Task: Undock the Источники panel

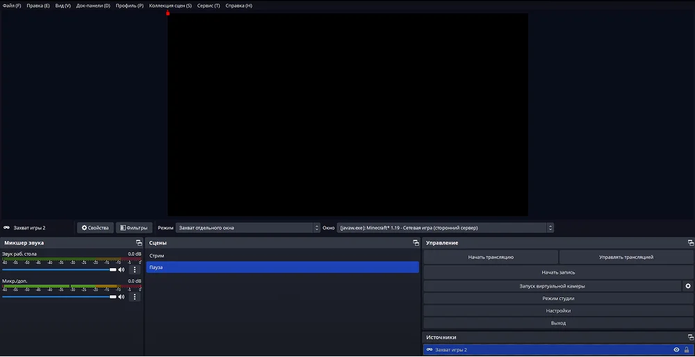Action: coord(690,337)
